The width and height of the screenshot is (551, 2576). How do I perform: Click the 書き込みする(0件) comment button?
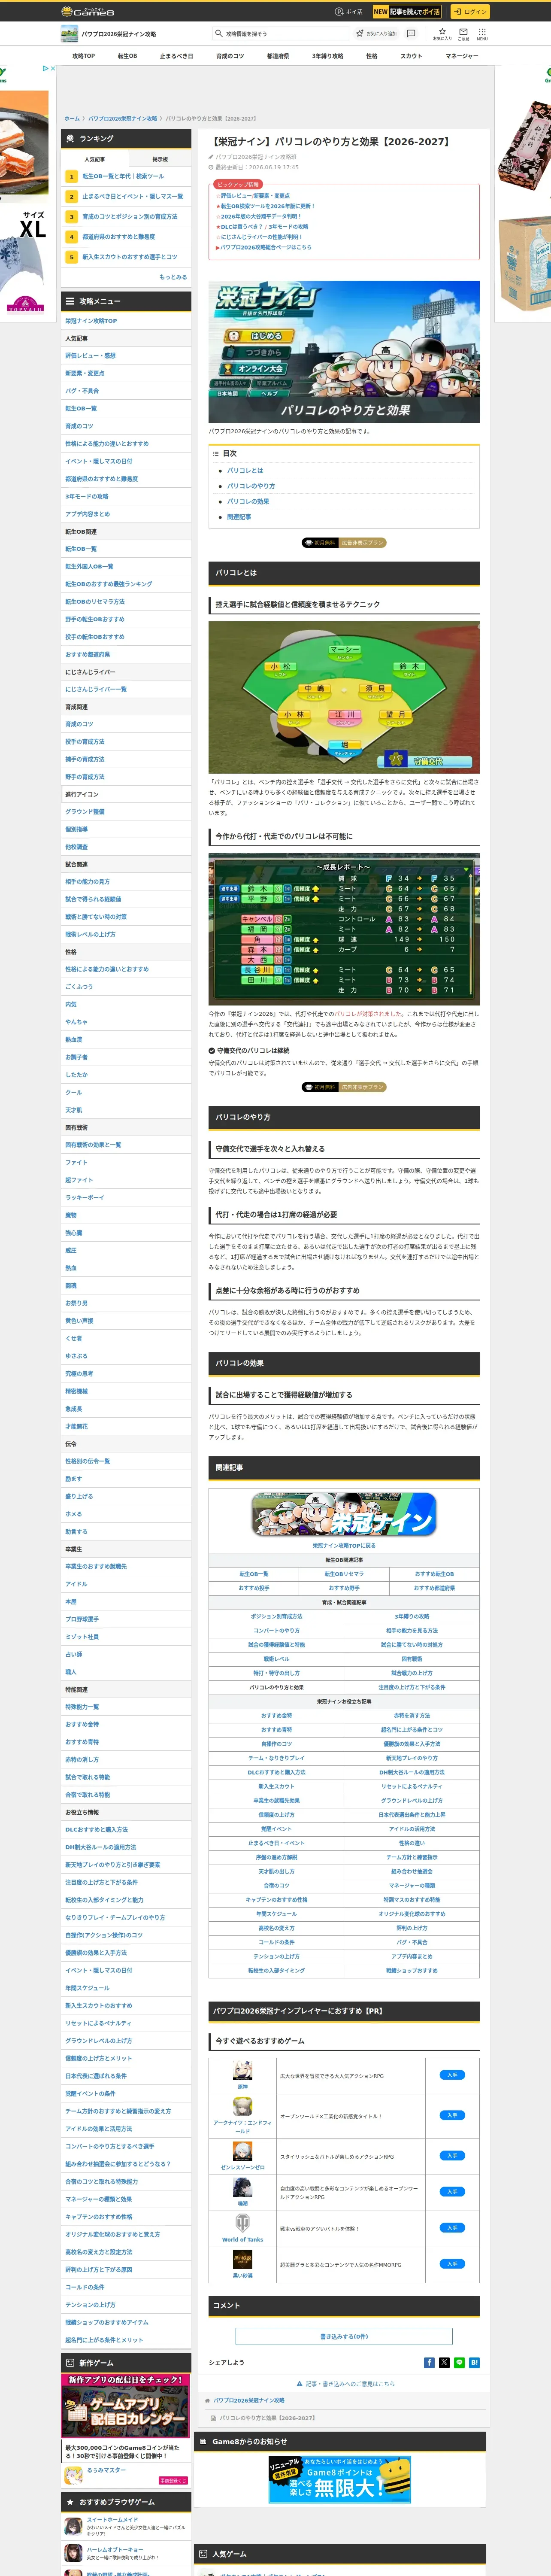(344, 2337)
